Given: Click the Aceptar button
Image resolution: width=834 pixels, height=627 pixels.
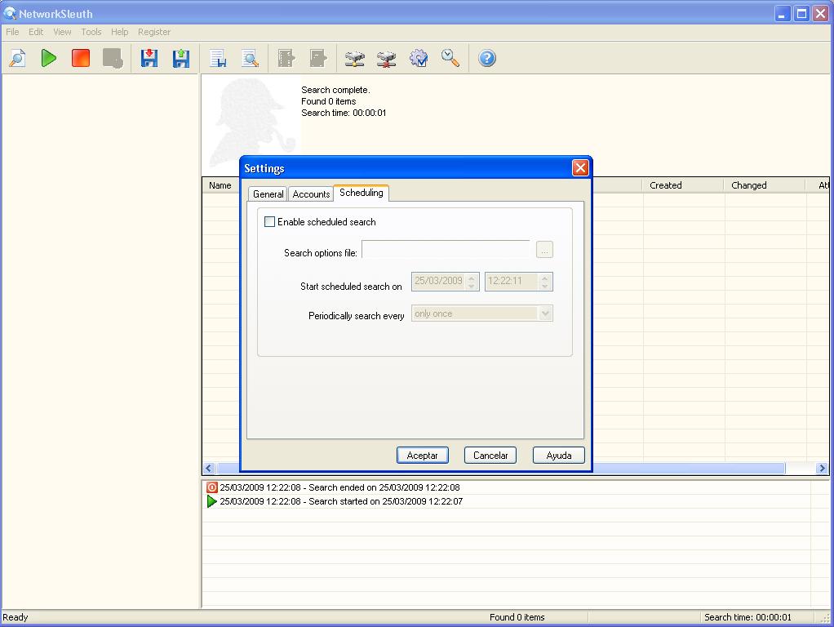Looking at the screenshot, I should tap(423, 455).
